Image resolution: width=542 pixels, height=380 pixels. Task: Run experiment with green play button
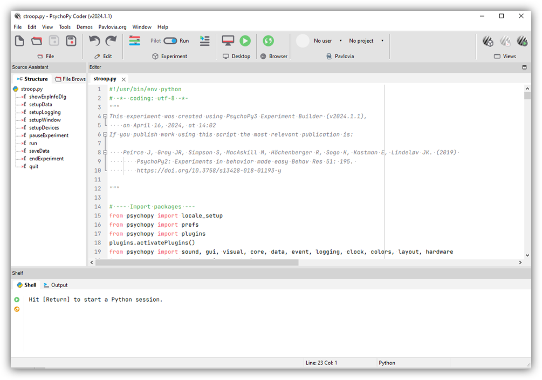click(x=245, y=41)
